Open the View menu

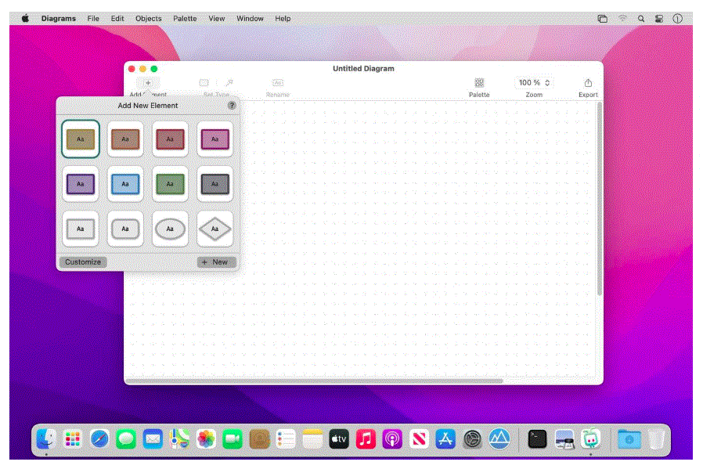coord(217,18)
